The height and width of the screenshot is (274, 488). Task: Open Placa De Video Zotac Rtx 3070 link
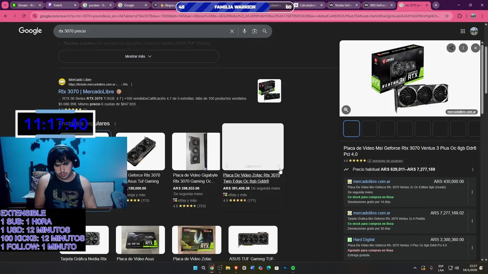(x=251, y=178)
